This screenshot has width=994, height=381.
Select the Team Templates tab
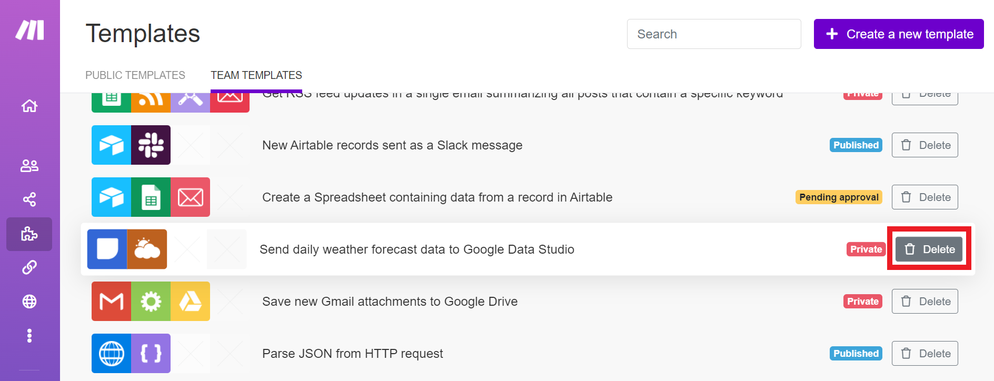pos(256,75)
